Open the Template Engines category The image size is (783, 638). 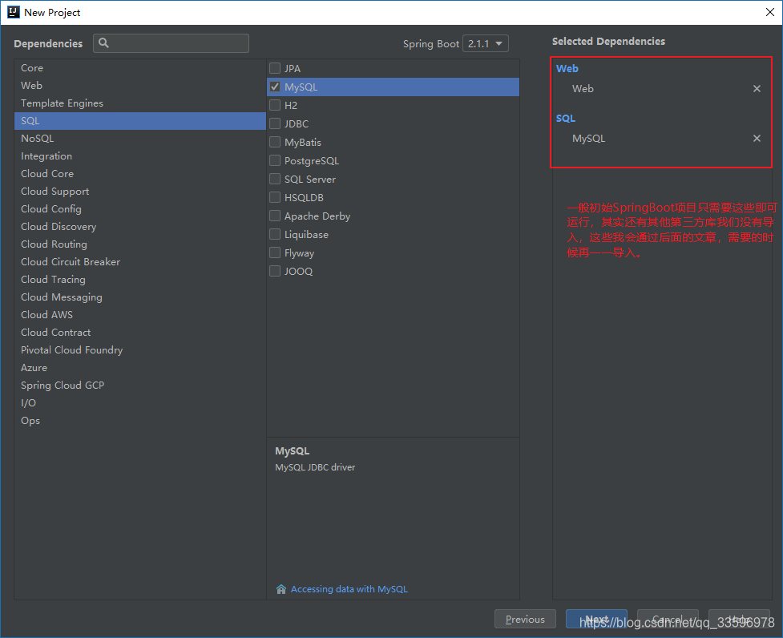point(139,103)
